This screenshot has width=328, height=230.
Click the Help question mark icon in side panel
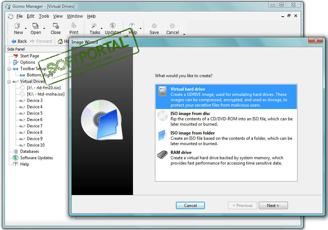click(16, 164)
